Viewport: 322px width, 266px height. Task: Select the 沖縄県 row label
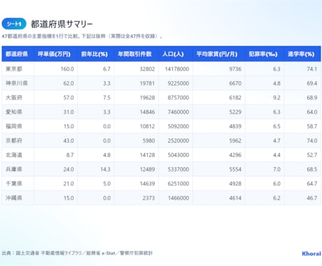(x=14, y=198)
